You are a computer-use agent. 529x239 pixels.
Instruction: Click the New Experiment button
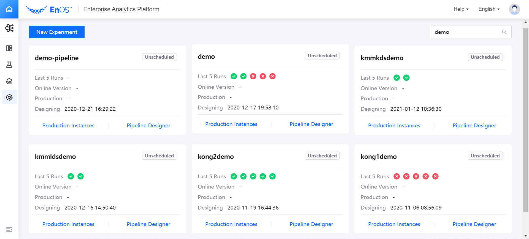click(x=57, y=32)
